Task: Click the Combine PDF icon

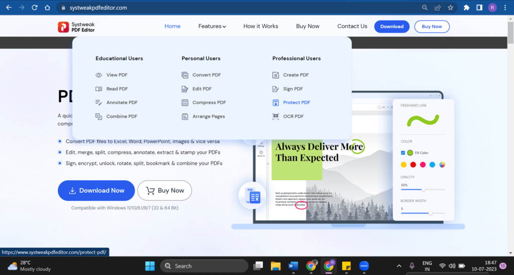Action: pyautogui.click(x=99, y=116)
